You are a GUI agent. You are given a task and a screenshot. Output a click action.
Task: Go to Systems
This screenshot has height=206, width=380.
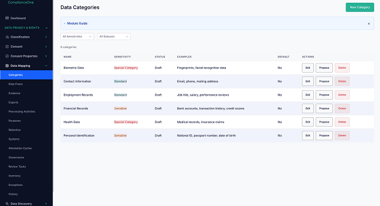14,139
